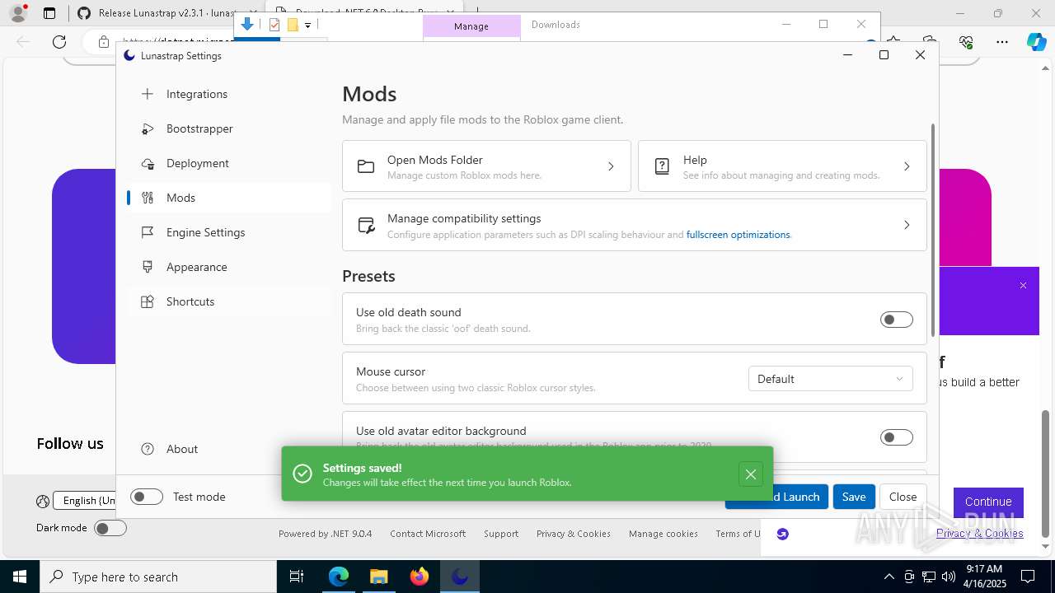Click the Shortcuts grid icon
This screenshot has height=593, width=1055.
click(148, 301)
